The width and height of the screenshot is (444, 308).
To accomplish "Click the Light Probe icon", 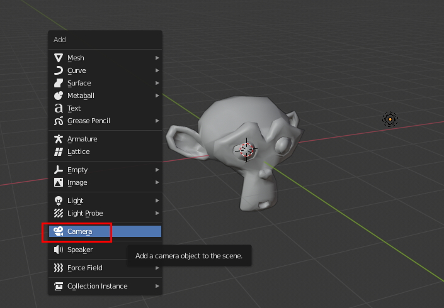I will (59, 213).
